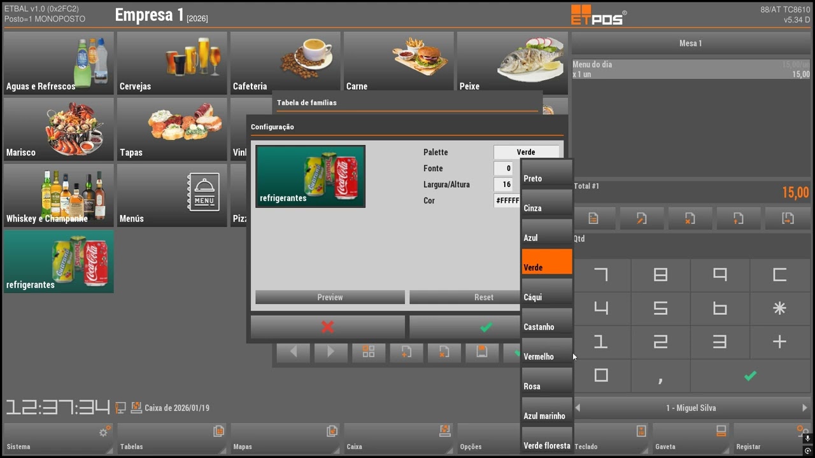815x458 pixels.
Task: Open the refrigerantes family tile in main grid
Action: coord(59,261)
